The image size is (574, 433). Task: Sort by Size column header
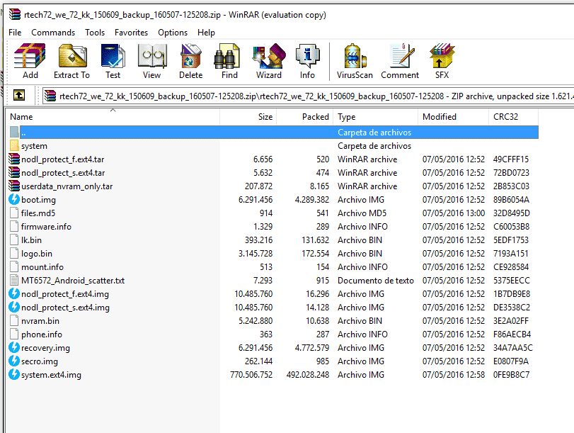click(248, 117)
